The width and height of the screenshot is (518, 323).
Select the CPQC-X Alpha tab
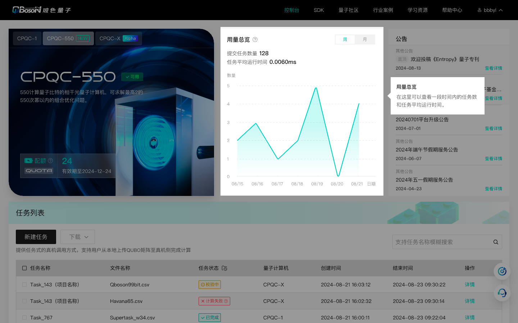pyautogui.click(x=119, y=38)
